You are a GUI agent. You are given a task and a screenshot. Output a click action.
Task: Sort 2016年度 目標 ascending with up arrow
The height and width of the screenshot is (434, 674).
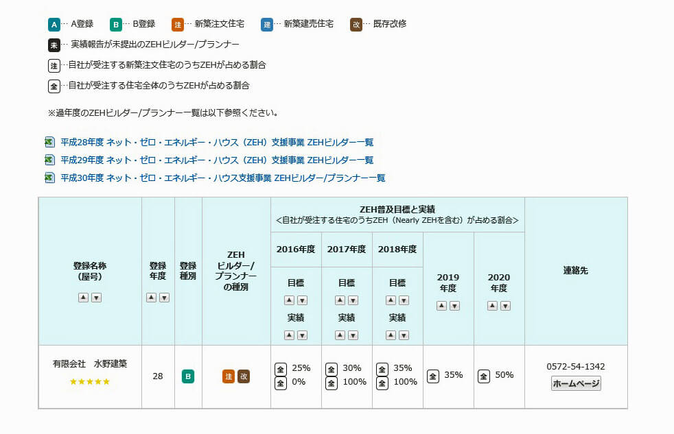[289, 300]
